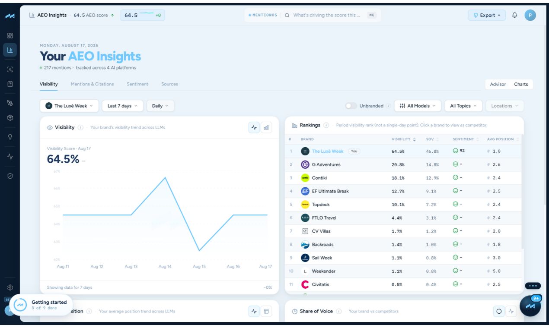The width and height of the screenshot is (549, 328).
Task: Click Sail Week row in rankings
Action: (x=403, y=258)
